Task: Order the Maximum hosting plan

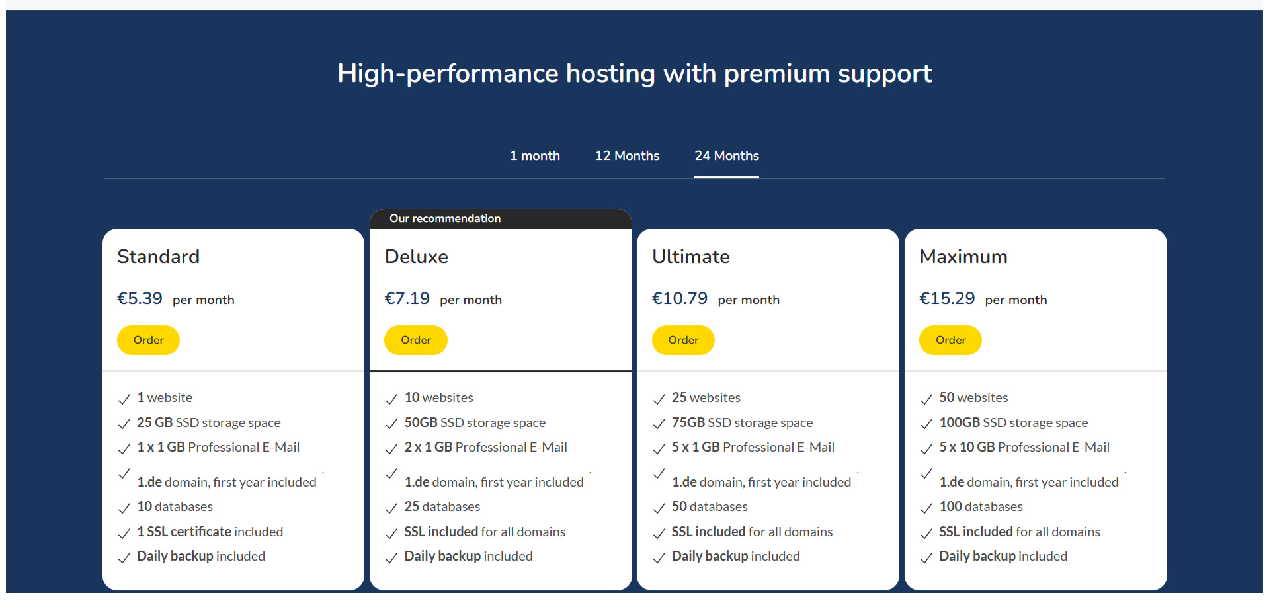Action: tap(950, 340)
